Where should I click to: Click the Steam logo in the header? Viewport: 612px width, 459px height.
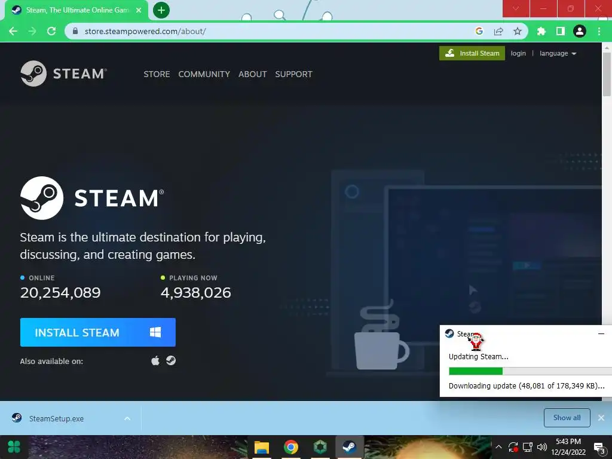pyautogui.click(x=63, y=74)
